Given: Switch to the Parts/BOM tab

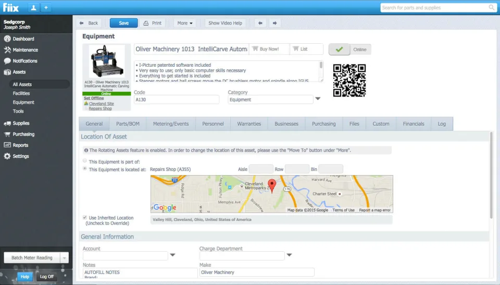Looking at the screenshot, I should (128, 124).
